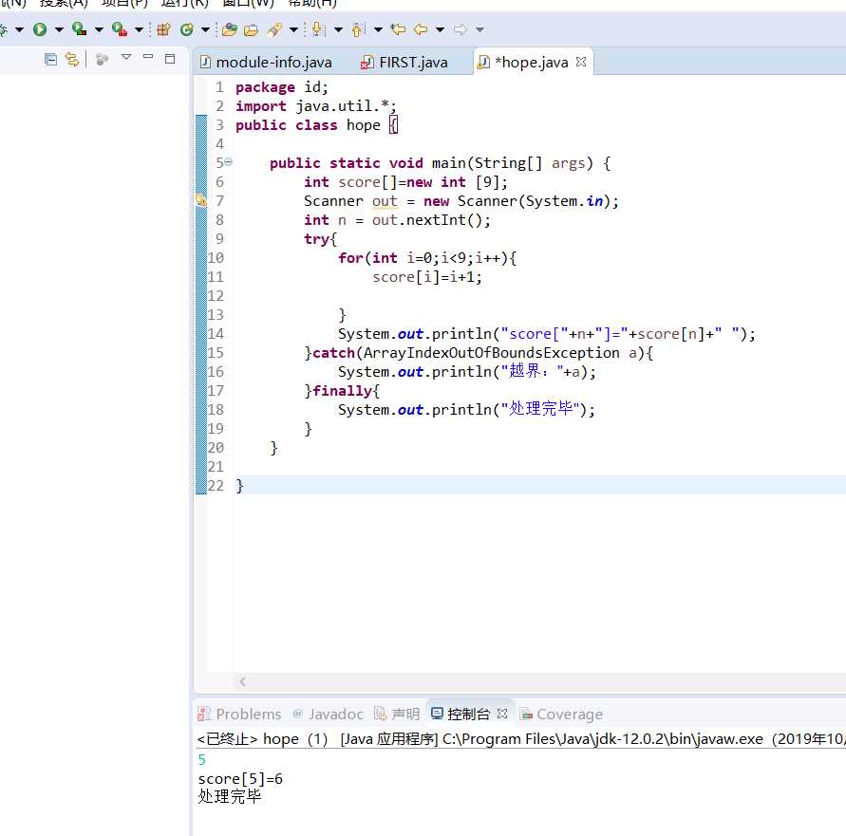
Task: Navigate back with the yellow left arrow
Action: pos(421,29)
